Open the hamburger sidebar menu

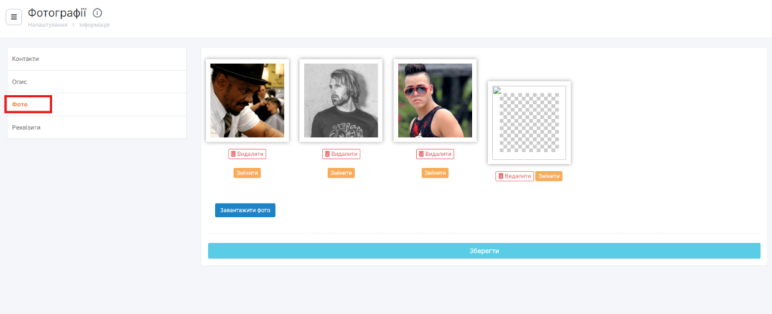[x=14, y=17]
